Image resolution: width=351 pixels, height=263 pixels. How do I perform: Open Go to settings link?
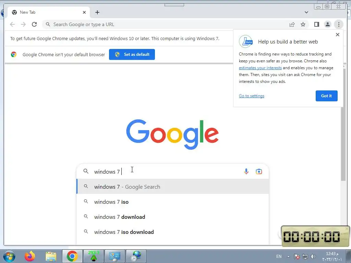(x=251, y=96)
